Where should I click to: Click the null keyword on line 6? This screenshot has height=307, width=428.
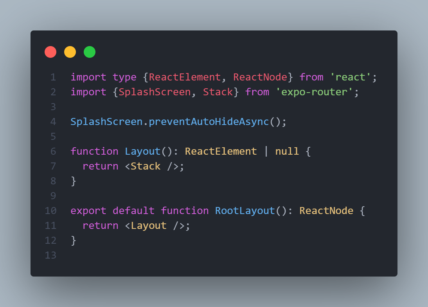coord(287,152)
